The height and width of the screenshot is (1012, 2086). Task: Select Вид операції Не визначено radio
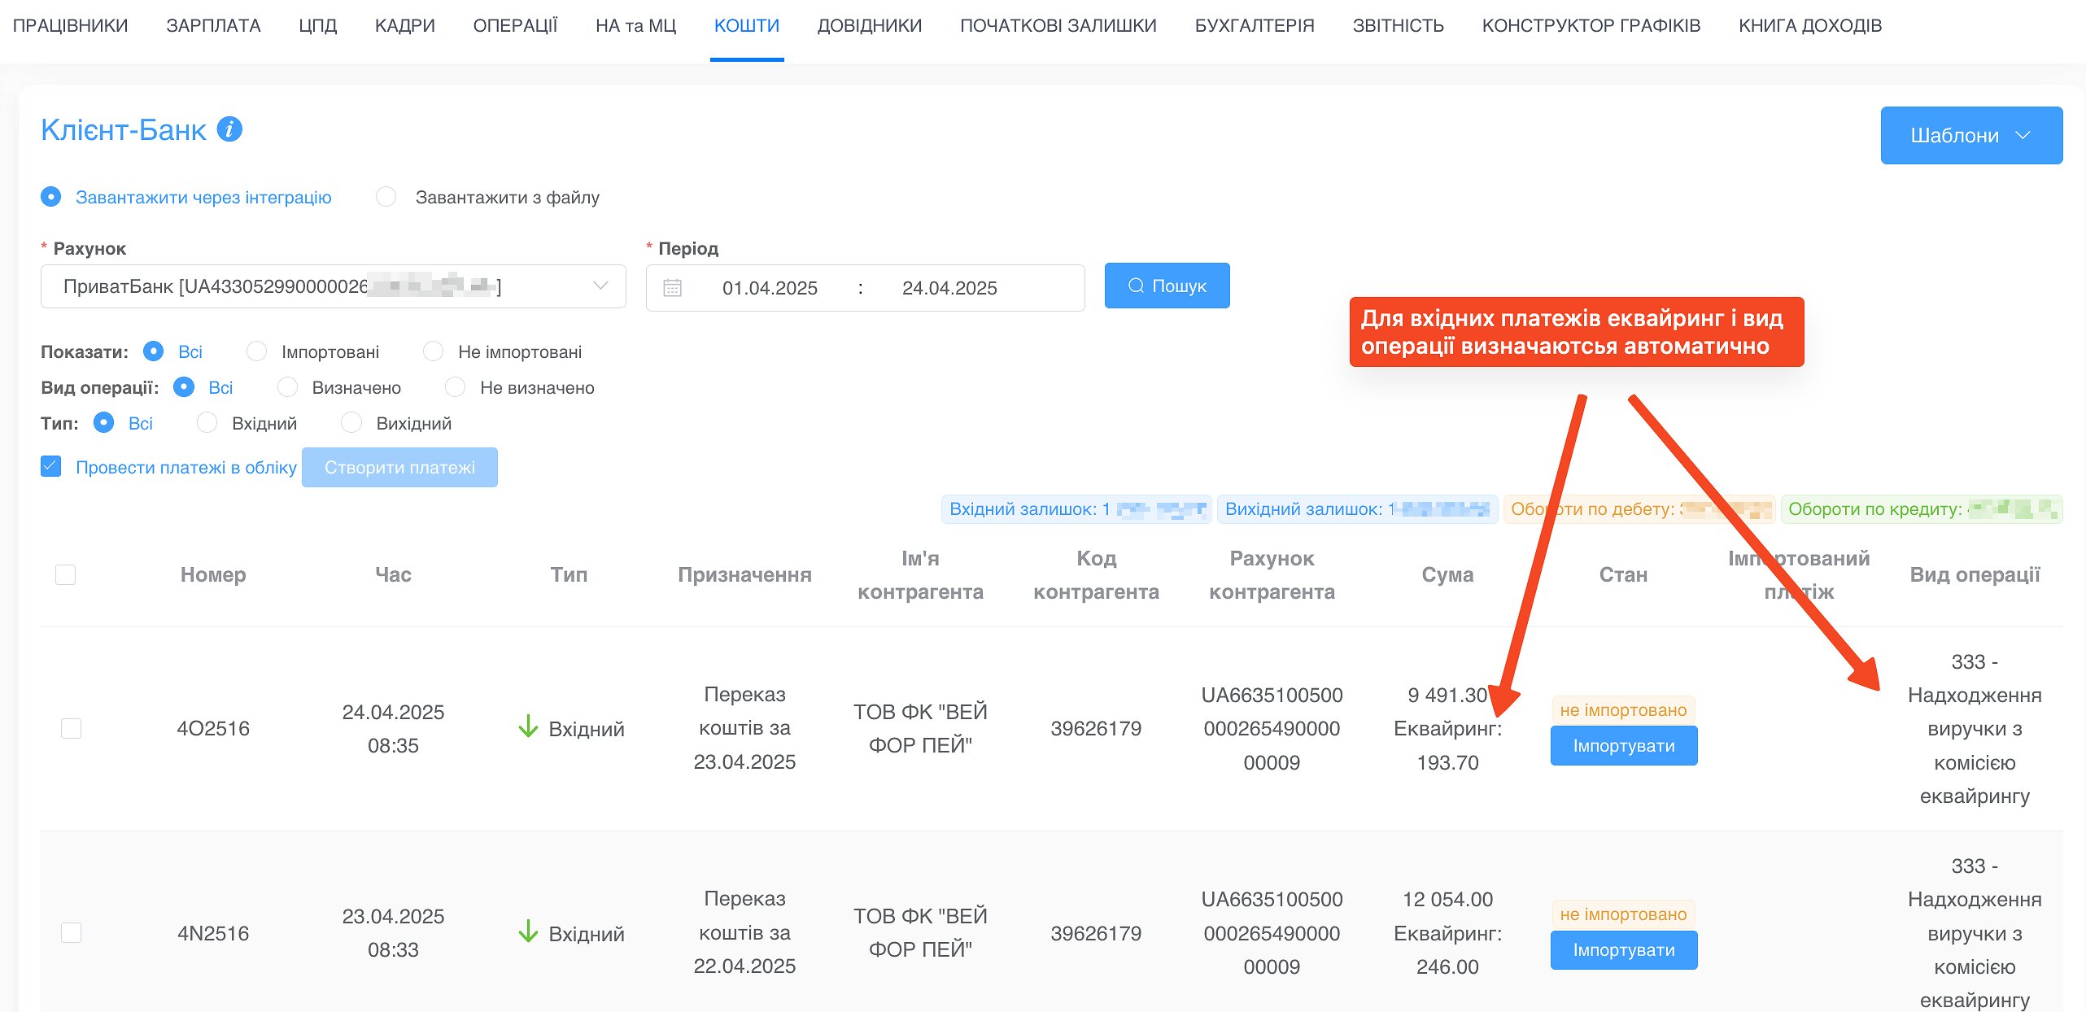point(455,387)
